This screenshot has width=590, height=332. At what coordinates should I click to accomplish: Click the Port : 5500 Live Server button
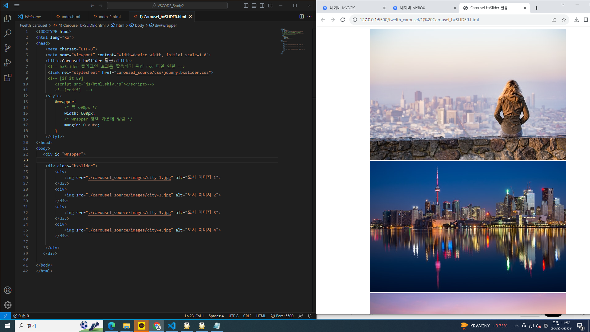tap(282, 316)
